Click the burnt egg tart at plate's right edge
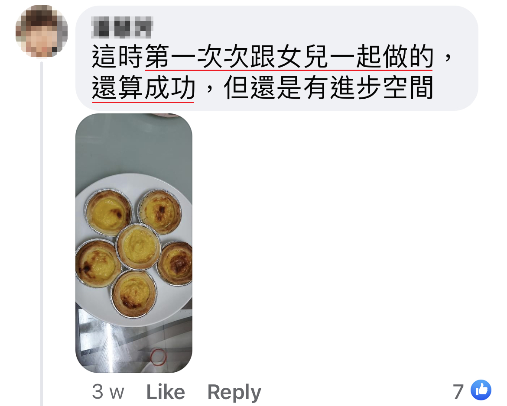Viewport: 507px width, 406px height. pyautogui.click(x=175, y=264)
